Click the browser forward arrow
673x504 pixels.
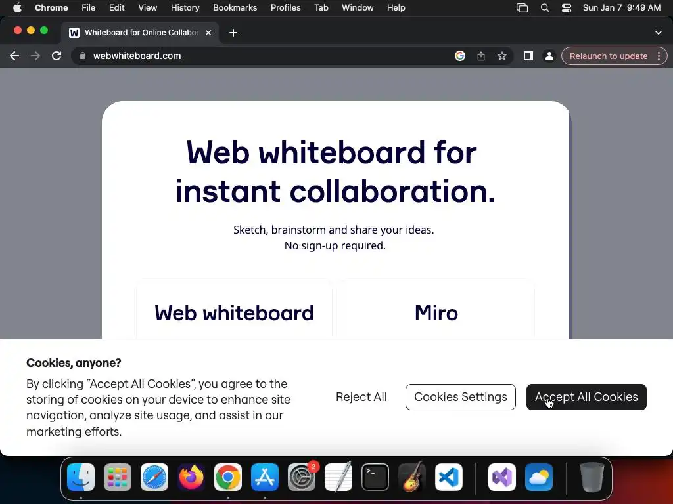click(35, 56)
